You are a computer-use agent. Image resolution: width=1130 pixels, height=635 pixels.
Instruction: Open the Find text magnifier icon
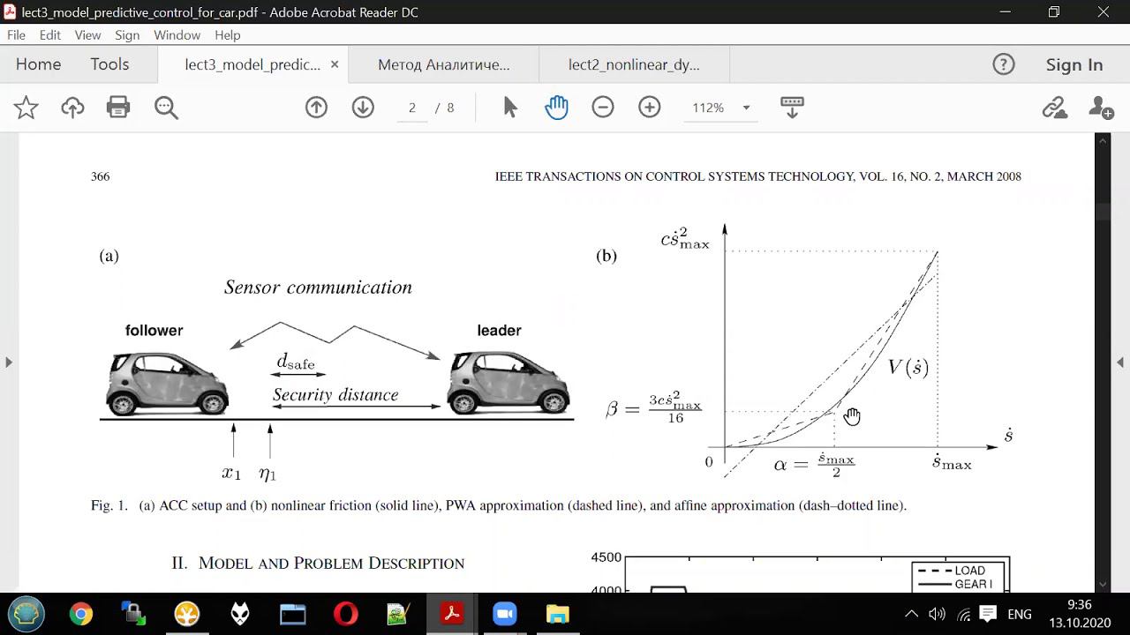pos(166,108)
